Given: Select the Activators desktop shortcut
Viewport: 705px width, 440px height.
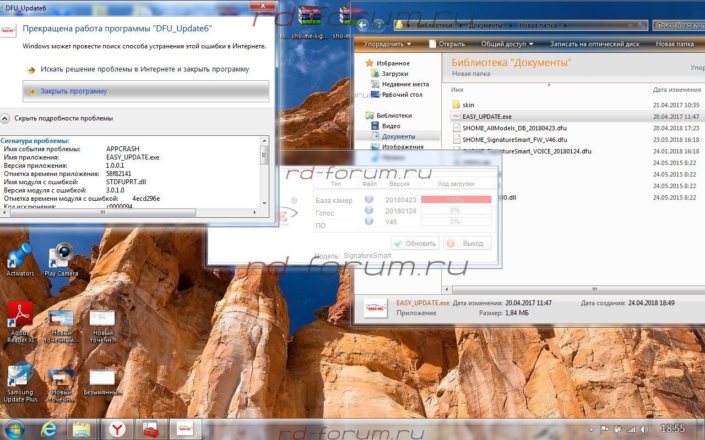Looking at the screenshot, I should [x=20, y=260].
